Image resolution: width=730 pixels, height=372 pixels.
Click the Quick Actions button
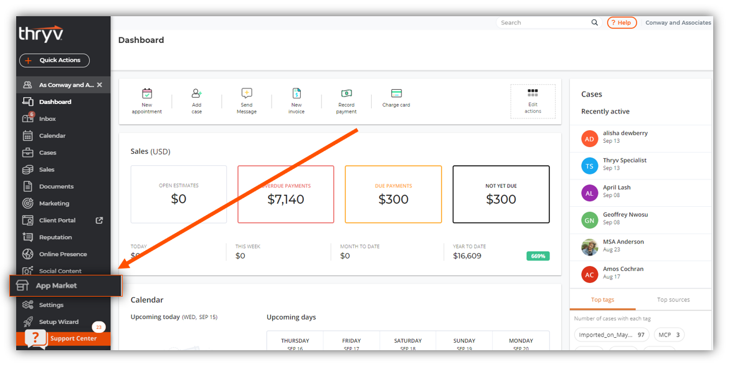(54, 60)
